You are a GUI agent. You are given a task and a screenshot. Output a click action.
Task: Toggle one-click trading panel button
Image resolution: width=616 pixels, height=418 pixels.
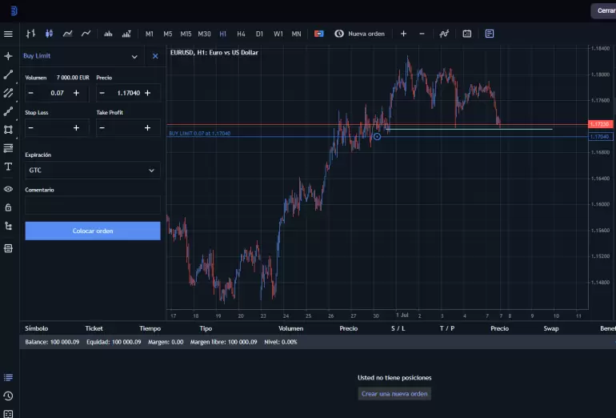point(319,34)
